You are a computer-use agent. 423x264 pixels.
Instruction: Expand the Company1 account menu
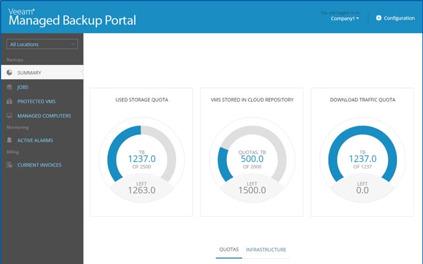345,18
